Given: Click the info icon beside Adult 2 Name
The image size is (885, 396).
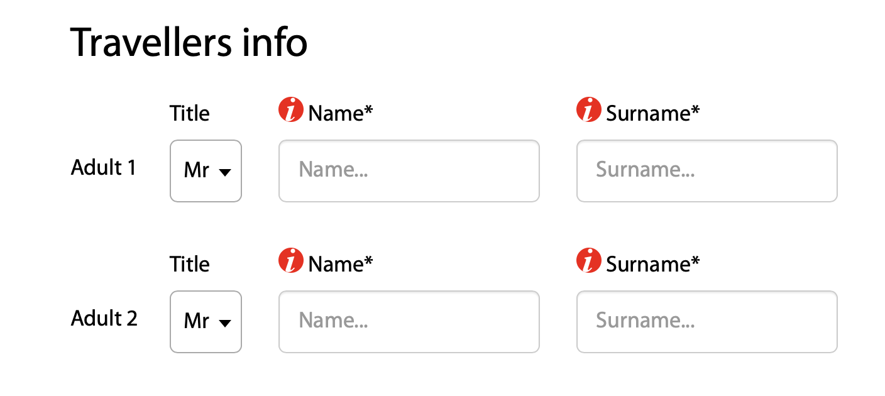Looking at the screenshot, I should pyautogui.click(x=291, y=261).
